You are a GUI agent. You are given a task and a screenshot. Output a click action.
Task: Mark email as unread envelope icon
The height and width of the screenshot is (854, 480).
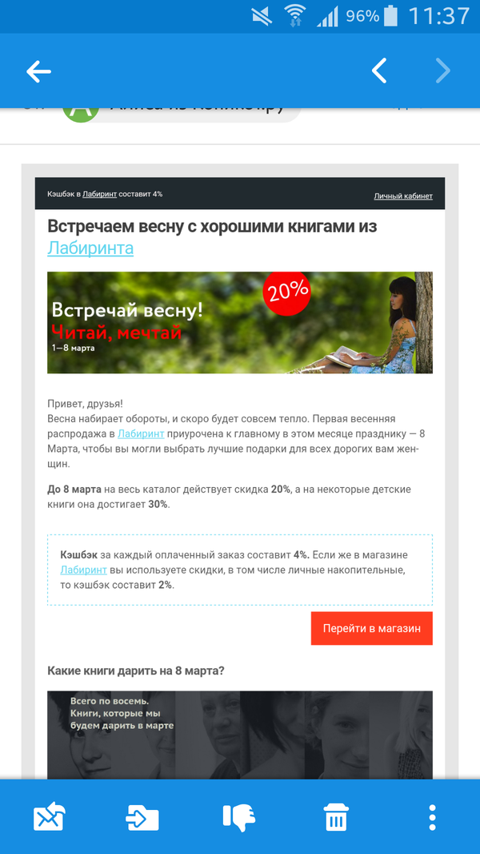point(50,816)
